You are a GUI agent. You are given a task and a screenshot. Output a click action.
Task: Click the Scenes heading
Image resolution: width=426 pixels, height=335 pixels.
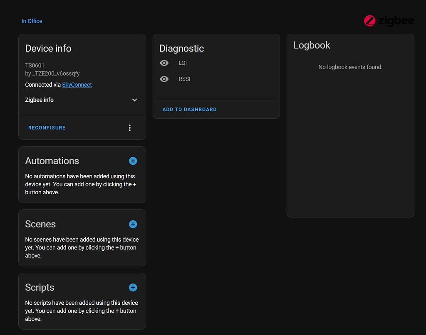[40, 224]
